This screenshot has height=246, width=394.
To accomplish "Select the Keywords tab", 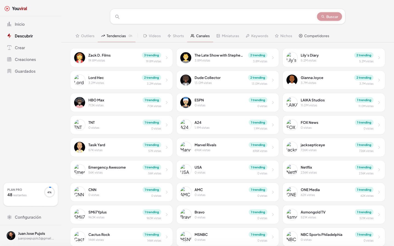I will click(x=257, y=36).
